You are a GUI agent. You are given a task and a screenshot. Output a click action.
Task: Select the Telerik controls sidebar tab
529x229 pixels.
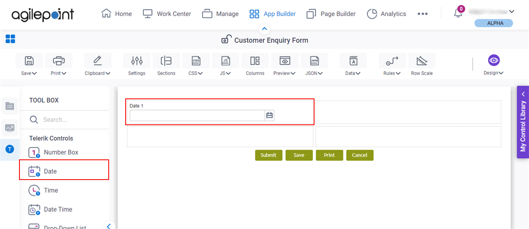pos(10,149)
